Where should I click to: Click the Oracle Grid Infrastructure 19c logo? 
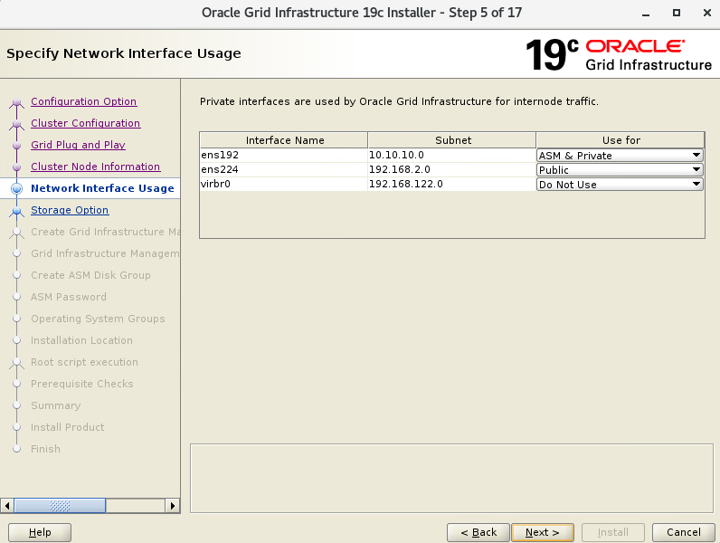coord(619,53)
